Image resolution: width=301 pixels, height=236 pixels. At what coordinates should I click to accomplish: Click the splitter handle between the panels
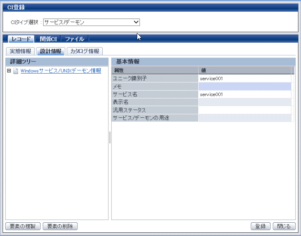pos(110,137)
